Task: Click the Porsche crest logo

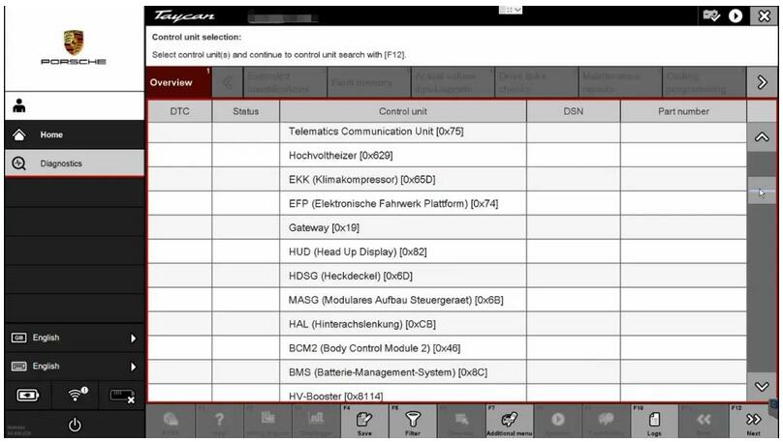Action: (74, 43)
